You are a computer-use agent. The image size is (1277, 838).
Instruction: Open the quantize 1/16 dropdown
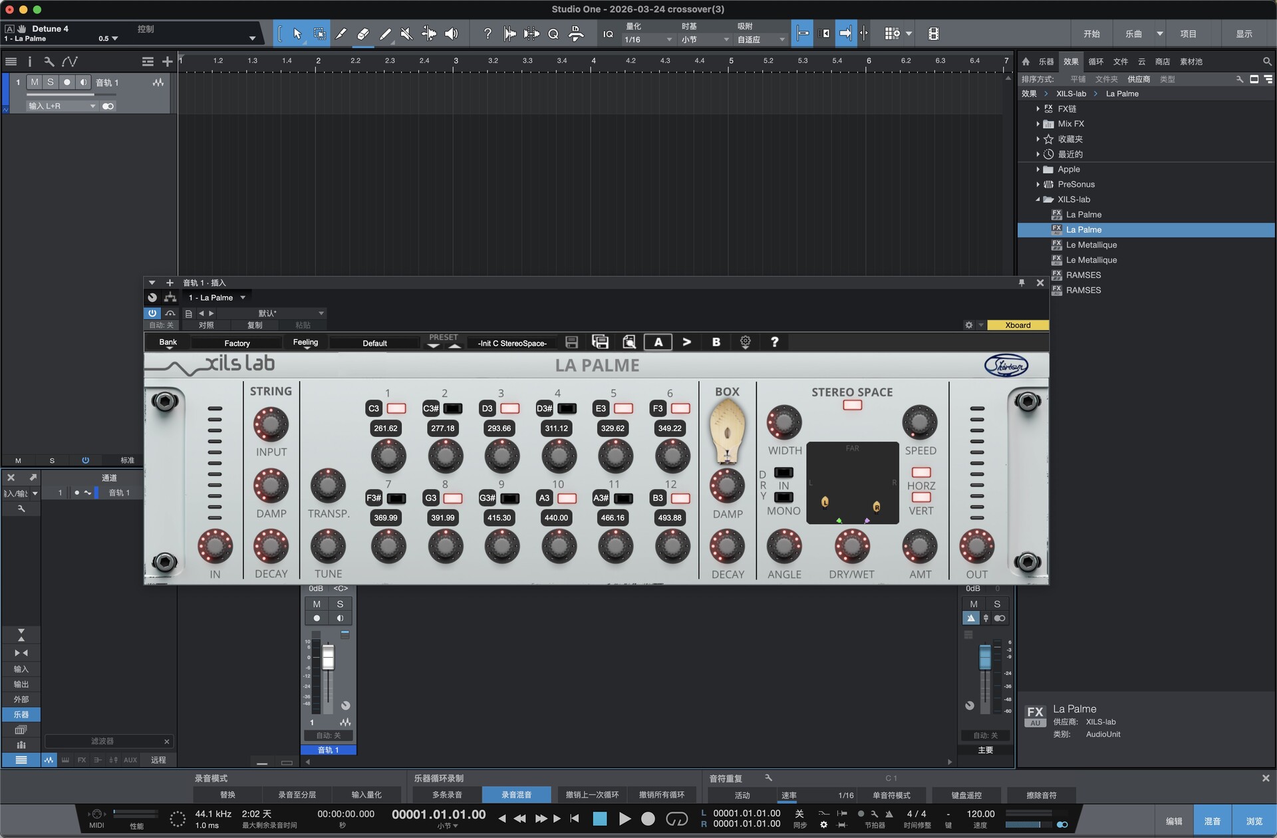click(x=648, y=40)
